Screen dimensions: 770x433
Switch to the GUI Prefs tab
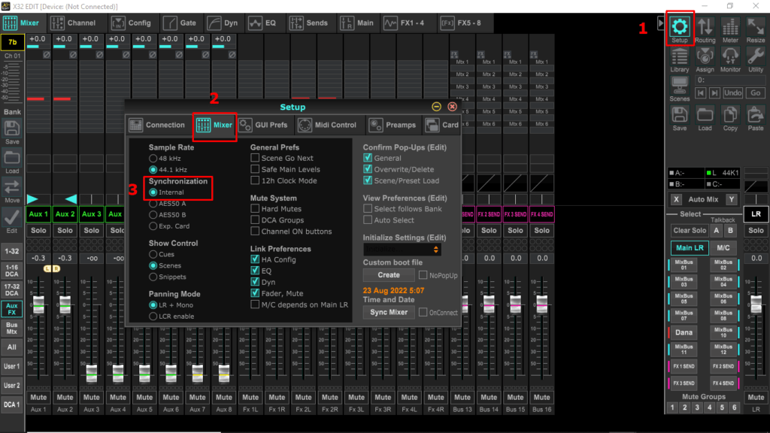coord(267,125)
